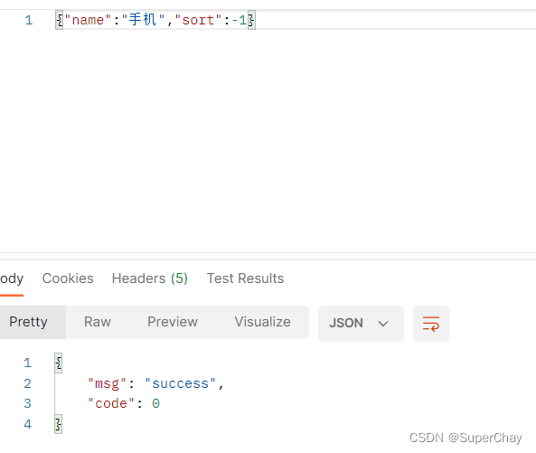
Task: Select the response Body tab
Action: (11, 279)
